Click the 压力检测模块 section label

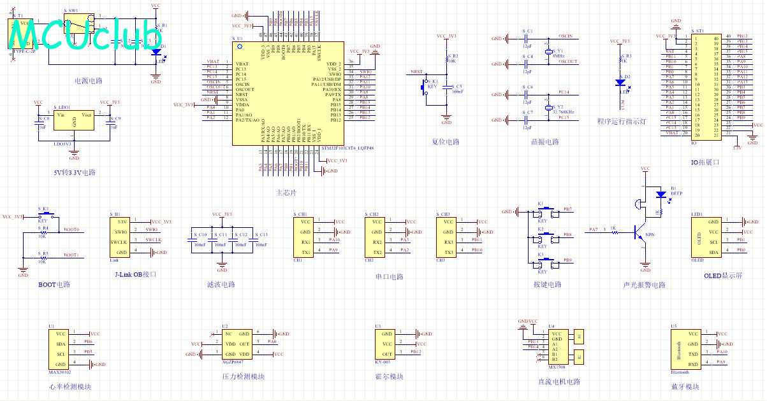coord(243,376)
